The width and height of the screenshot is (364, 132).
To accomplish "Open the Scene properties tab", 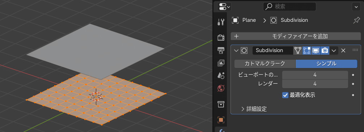I will [221, 75].
